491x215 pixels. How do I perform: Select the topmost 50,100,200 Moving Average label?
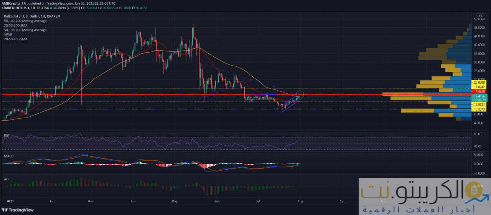point(25,21)
